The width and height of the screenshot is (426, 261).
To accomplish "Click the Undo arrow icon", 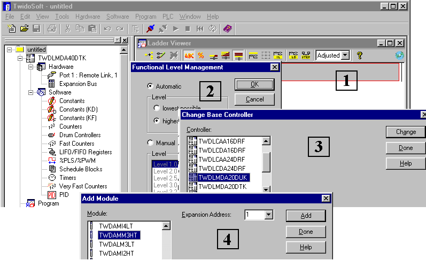I will tap(107, 28).
